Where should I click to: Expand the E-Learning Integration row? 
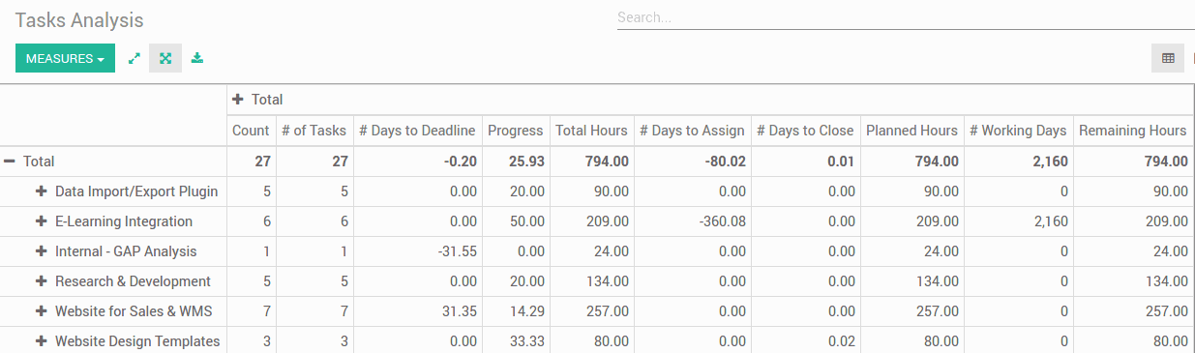41,221
